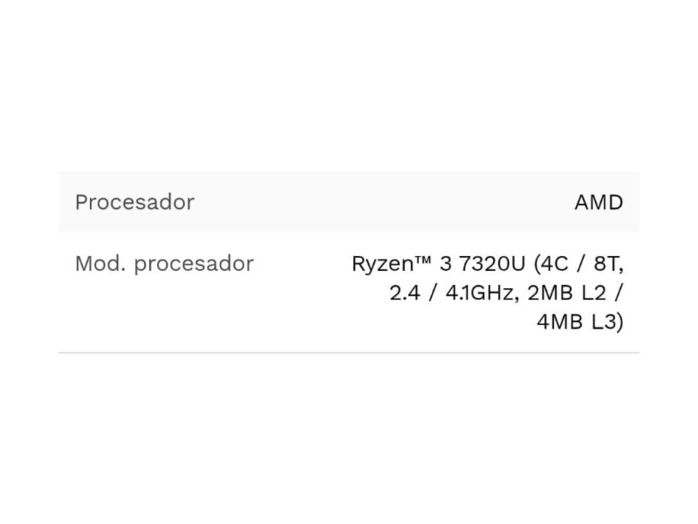Click the Procesador label

(x=134, y=203)
